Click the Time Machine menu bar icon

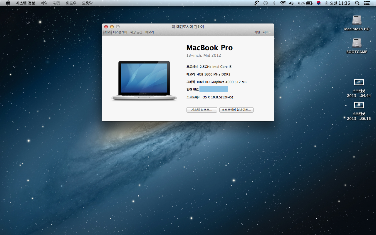[x=266, y=3]
